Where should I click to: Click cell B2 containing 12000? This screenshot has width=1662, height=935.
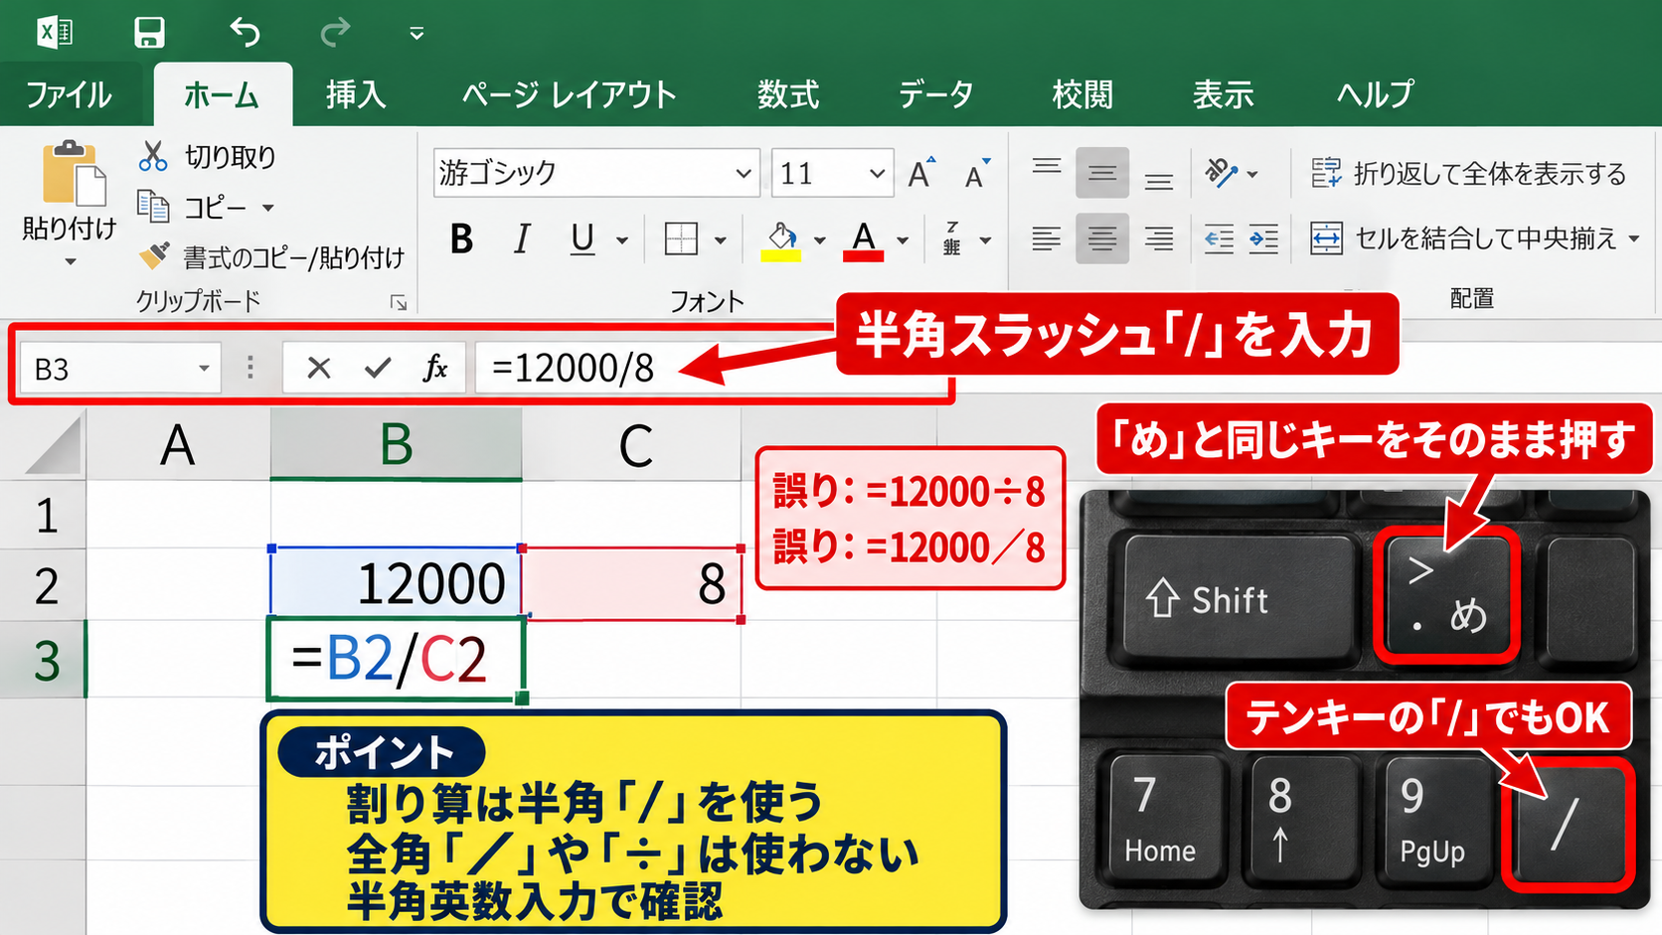coord(396,583)
